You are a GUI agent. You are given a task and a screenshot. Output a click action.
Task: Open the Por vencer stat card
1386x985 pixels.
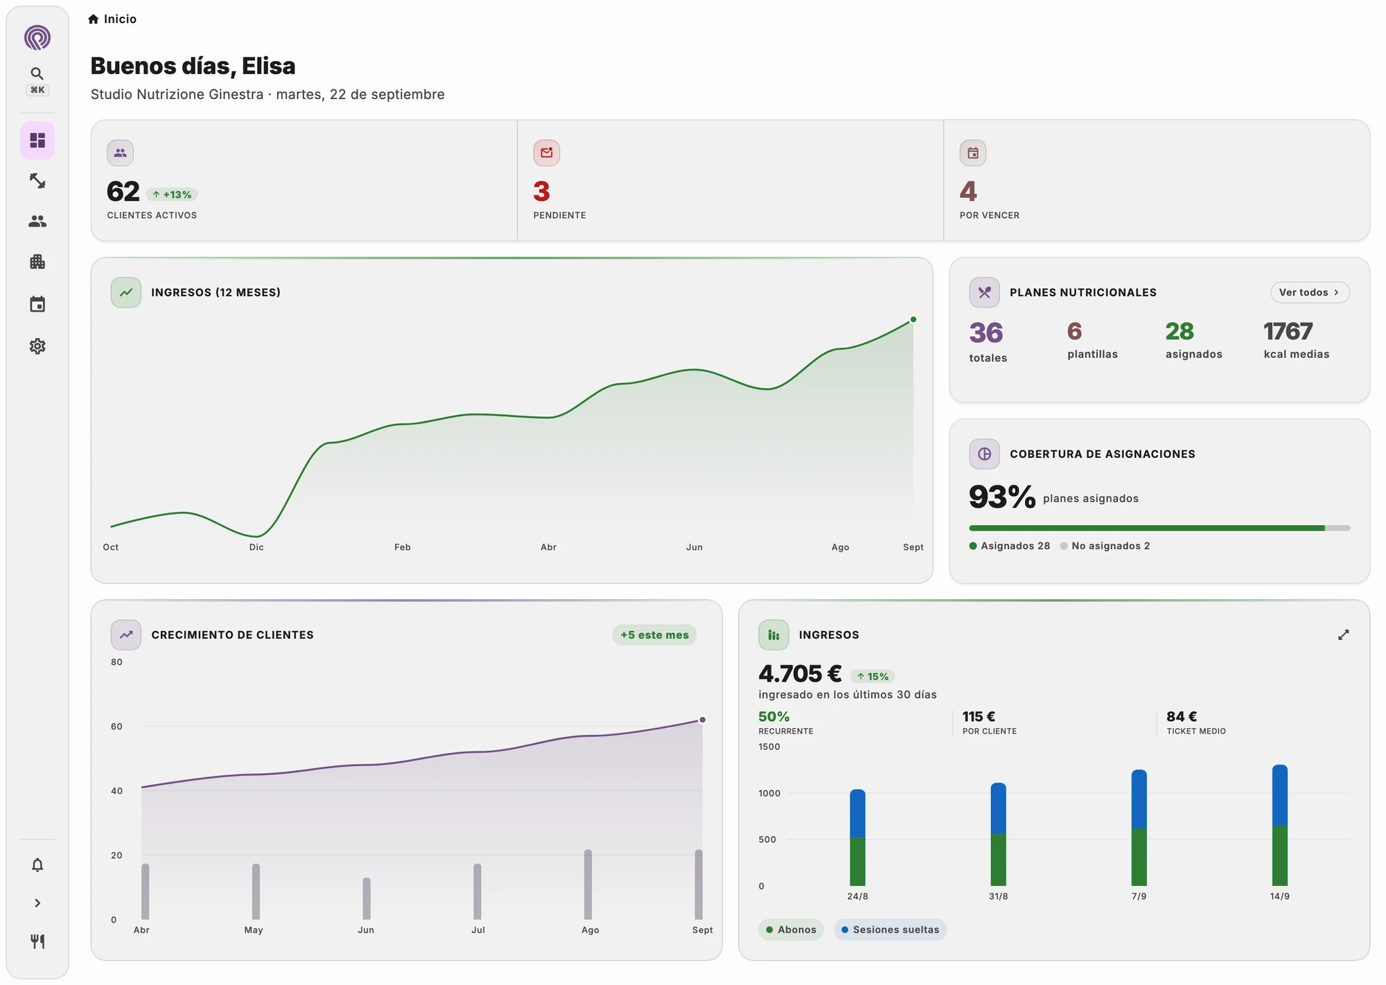pos(1157,181)
